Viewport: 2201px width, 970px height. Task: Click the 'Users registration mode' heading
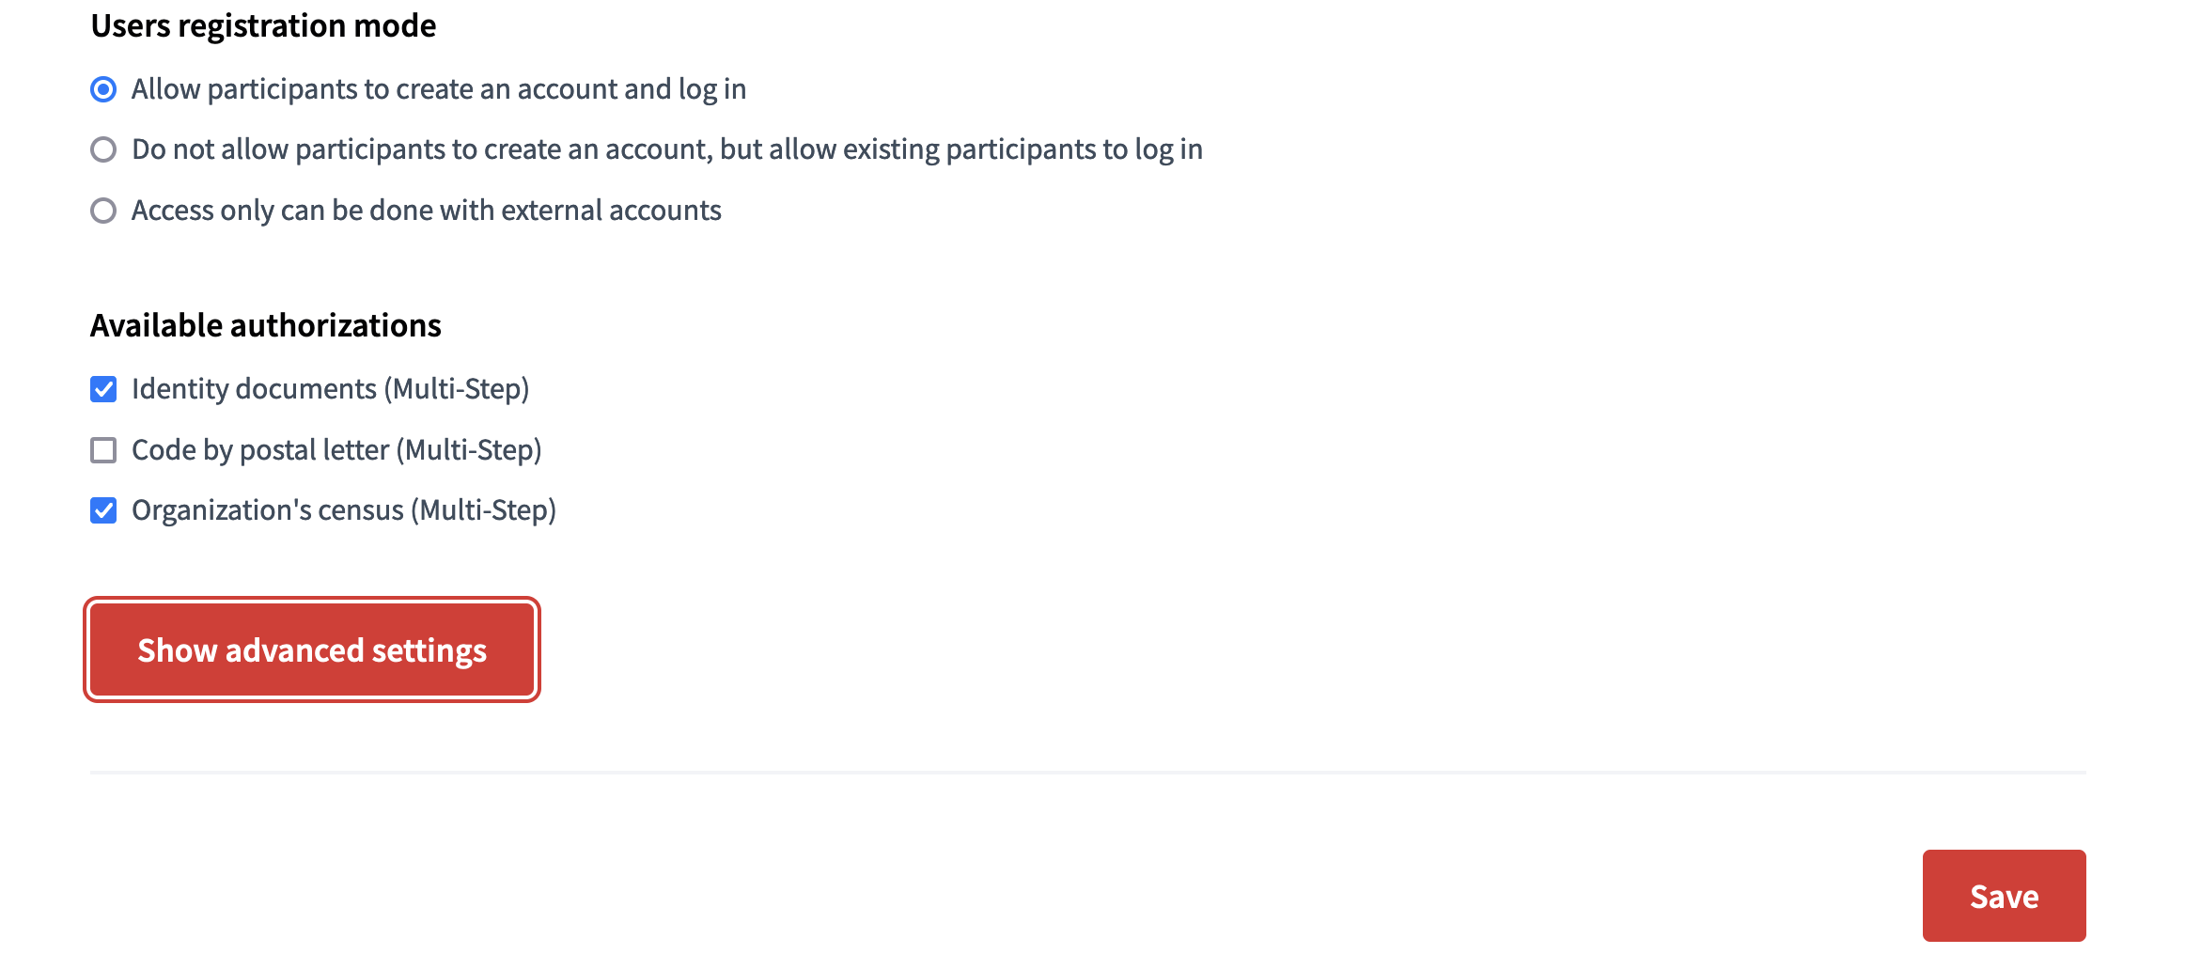[263, 26]
